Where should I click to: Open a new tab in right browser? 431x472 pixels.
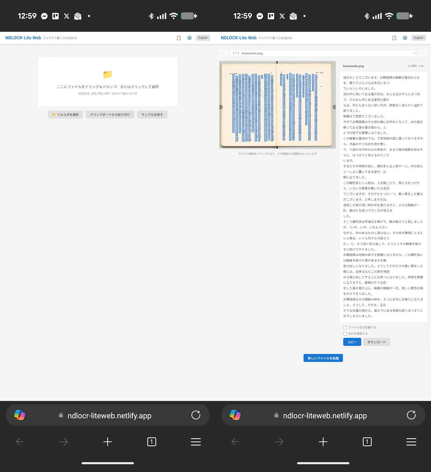point(323,442)
